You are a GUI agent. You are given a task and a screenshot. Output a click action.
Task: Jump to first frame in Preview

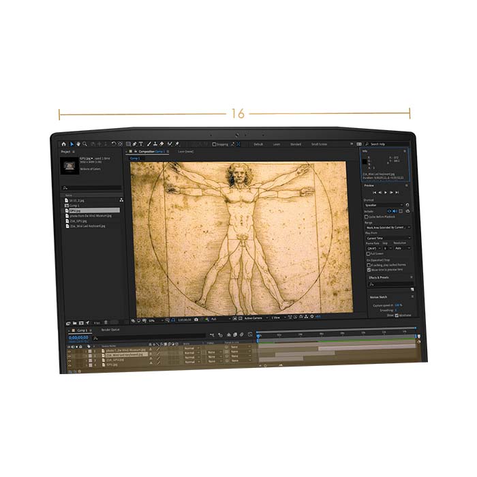[x=373, y=193]
